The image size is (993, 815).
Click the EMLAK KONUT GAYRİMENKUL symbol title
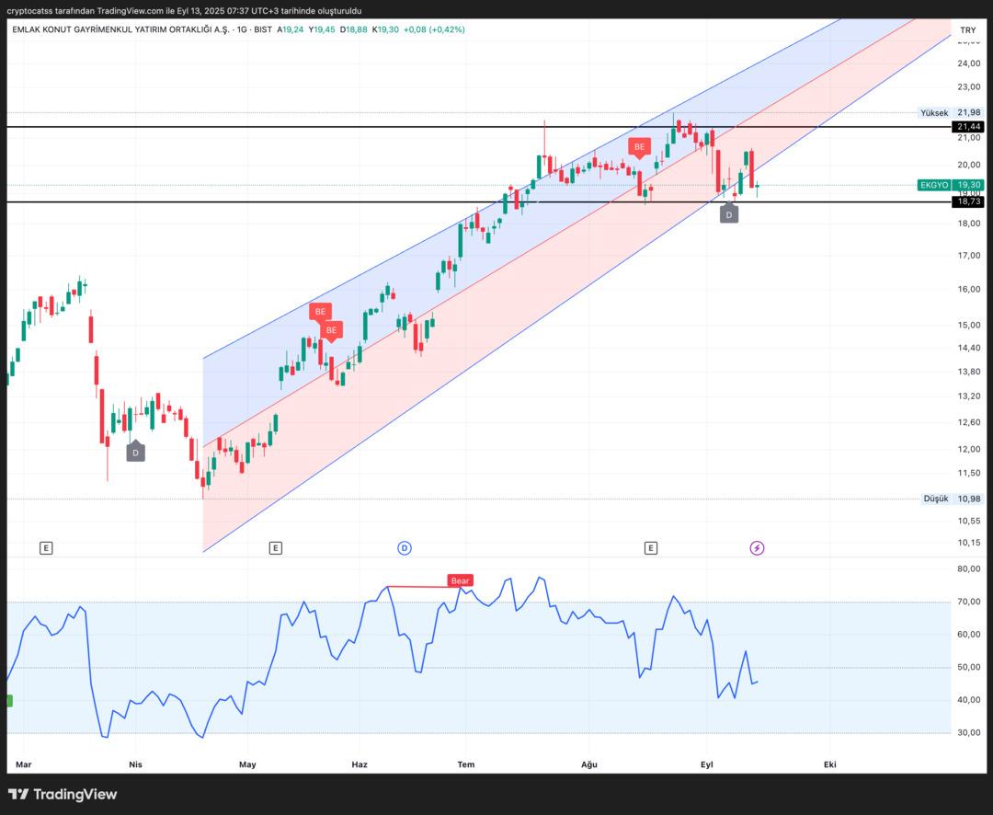121,29
